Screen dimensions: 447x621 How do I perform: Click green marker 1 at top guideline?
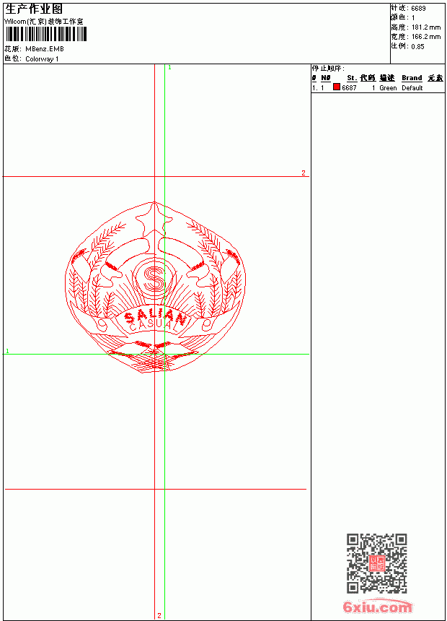point(169,68)
